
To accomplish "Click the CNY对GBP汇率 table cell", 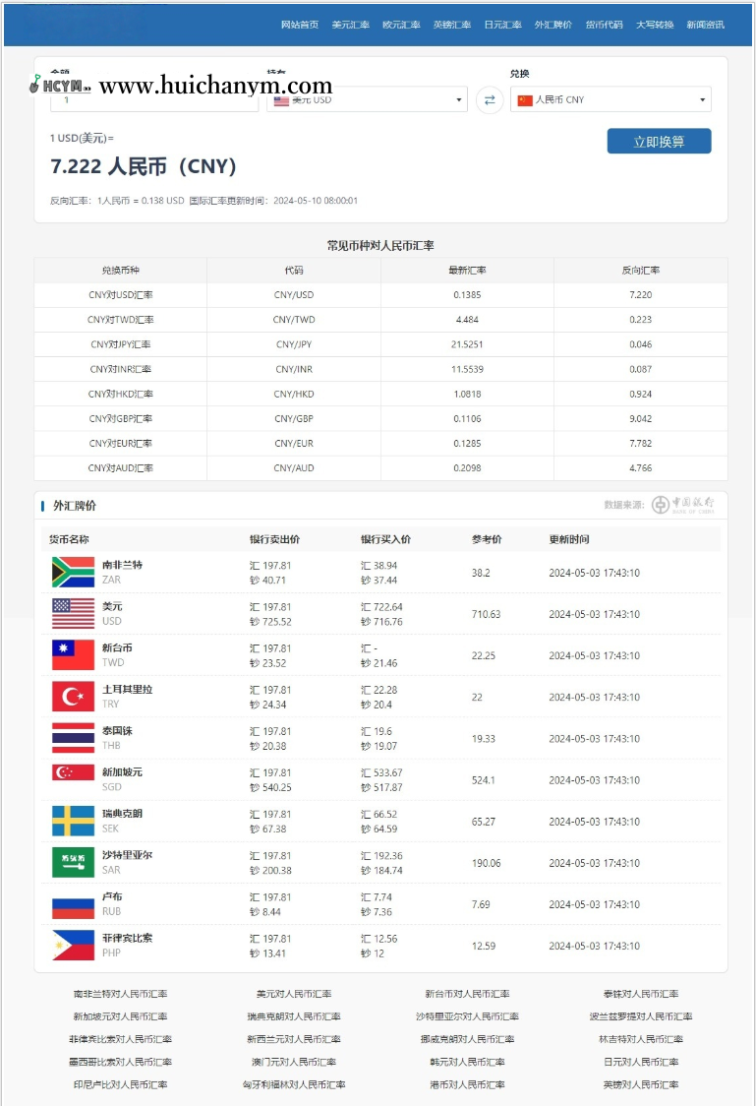I will (121, 418).
